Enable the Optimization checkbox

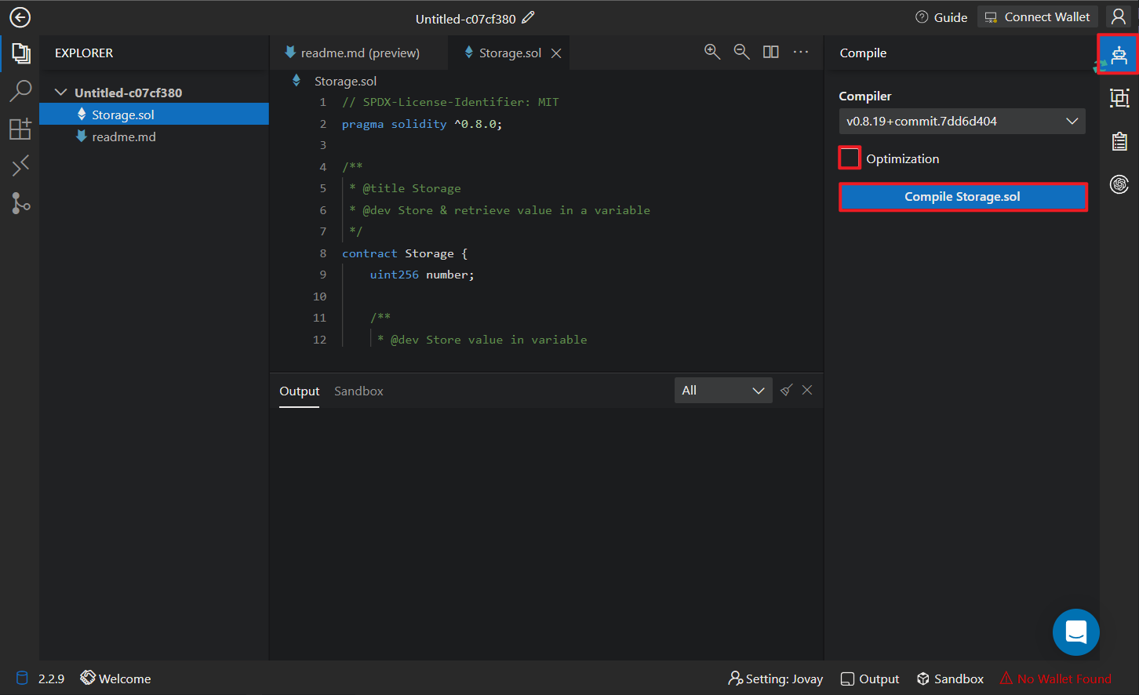coord(850,158)
